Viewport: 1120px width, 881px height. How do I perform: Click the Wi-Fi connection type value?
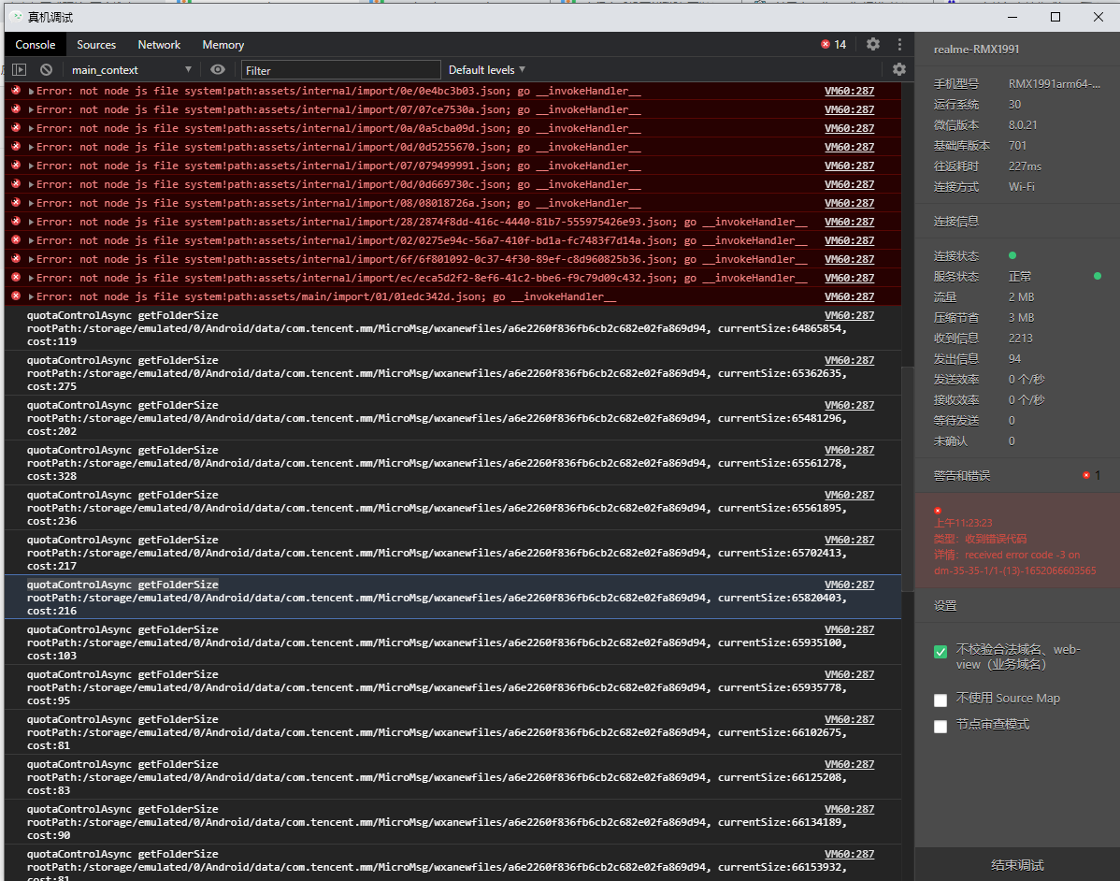click(x=1022, y=186)
